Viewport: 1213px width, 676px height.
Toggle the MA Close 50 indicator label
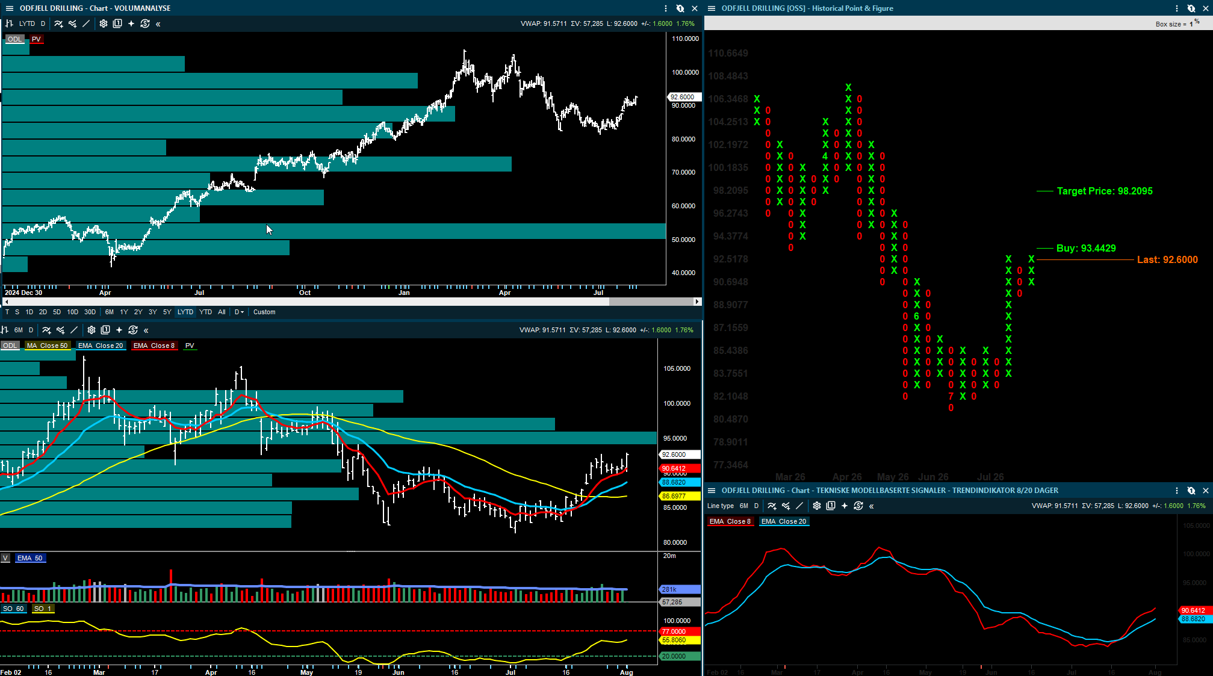47,346
